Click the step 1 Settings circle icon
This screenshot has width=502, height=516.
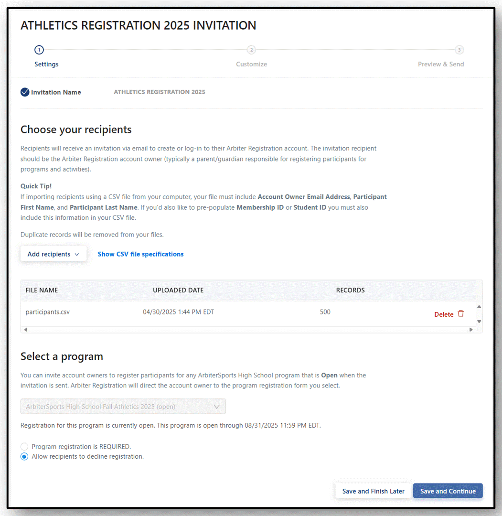(x=39, y=50)
